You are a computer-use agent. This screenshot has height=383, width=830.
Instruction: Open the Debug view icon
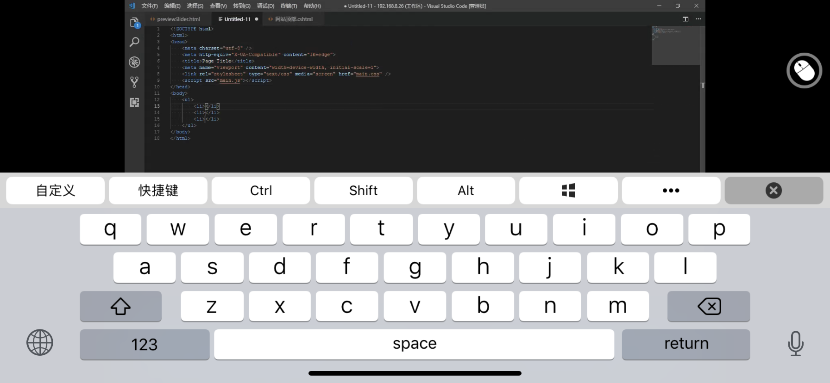pyautogui.click(x=134, y=62)
